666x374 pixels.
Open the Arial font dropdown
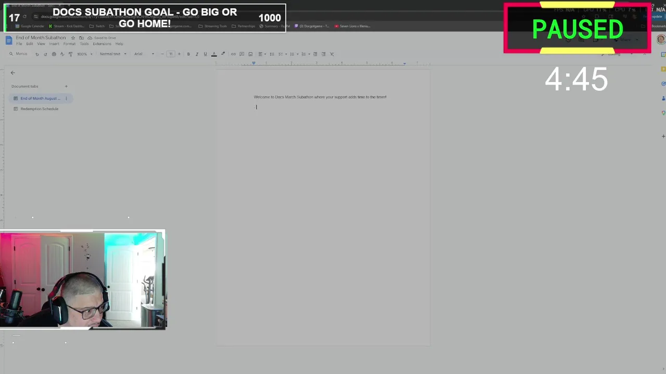144,54
